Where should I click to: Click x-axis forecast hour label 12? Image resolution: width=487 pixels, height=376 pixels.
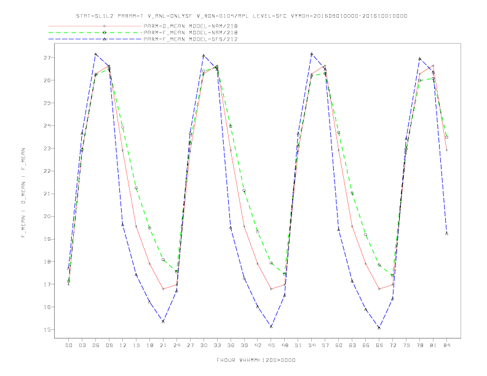pos(123,345)
